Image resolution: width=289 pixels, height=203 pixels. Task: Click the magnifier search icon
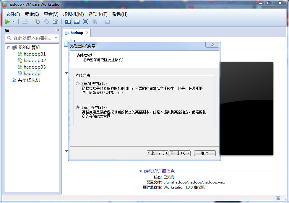pyautogui.click(x=9, y=38)
